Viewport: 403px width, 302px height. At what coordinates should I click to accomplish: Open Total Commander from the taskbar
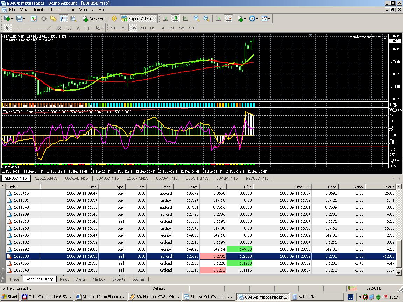tap(47, 297)
